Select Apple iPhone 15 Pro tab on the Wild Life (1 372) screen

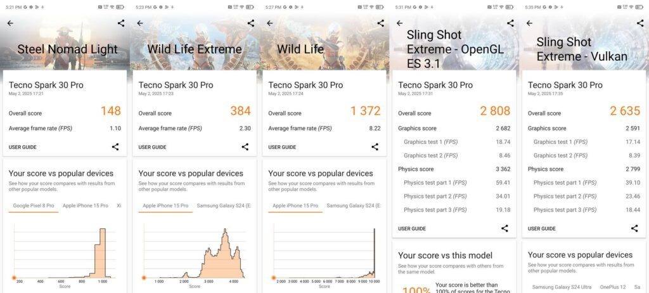(295, 205)
